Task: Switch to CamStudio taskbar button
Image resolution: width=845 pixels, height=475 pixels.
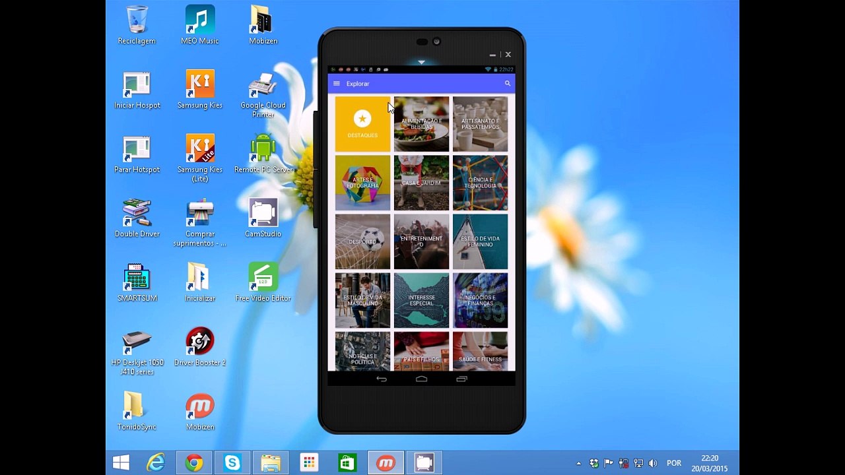Action: [x=424, y=462]
